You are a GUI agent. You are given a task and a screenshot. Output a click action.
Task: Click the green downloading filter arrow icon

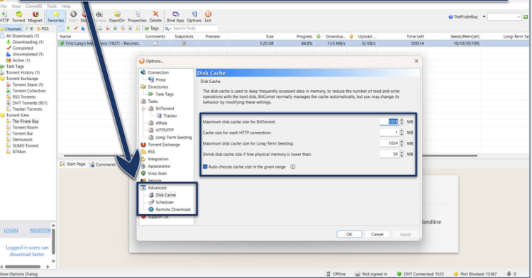68,28
